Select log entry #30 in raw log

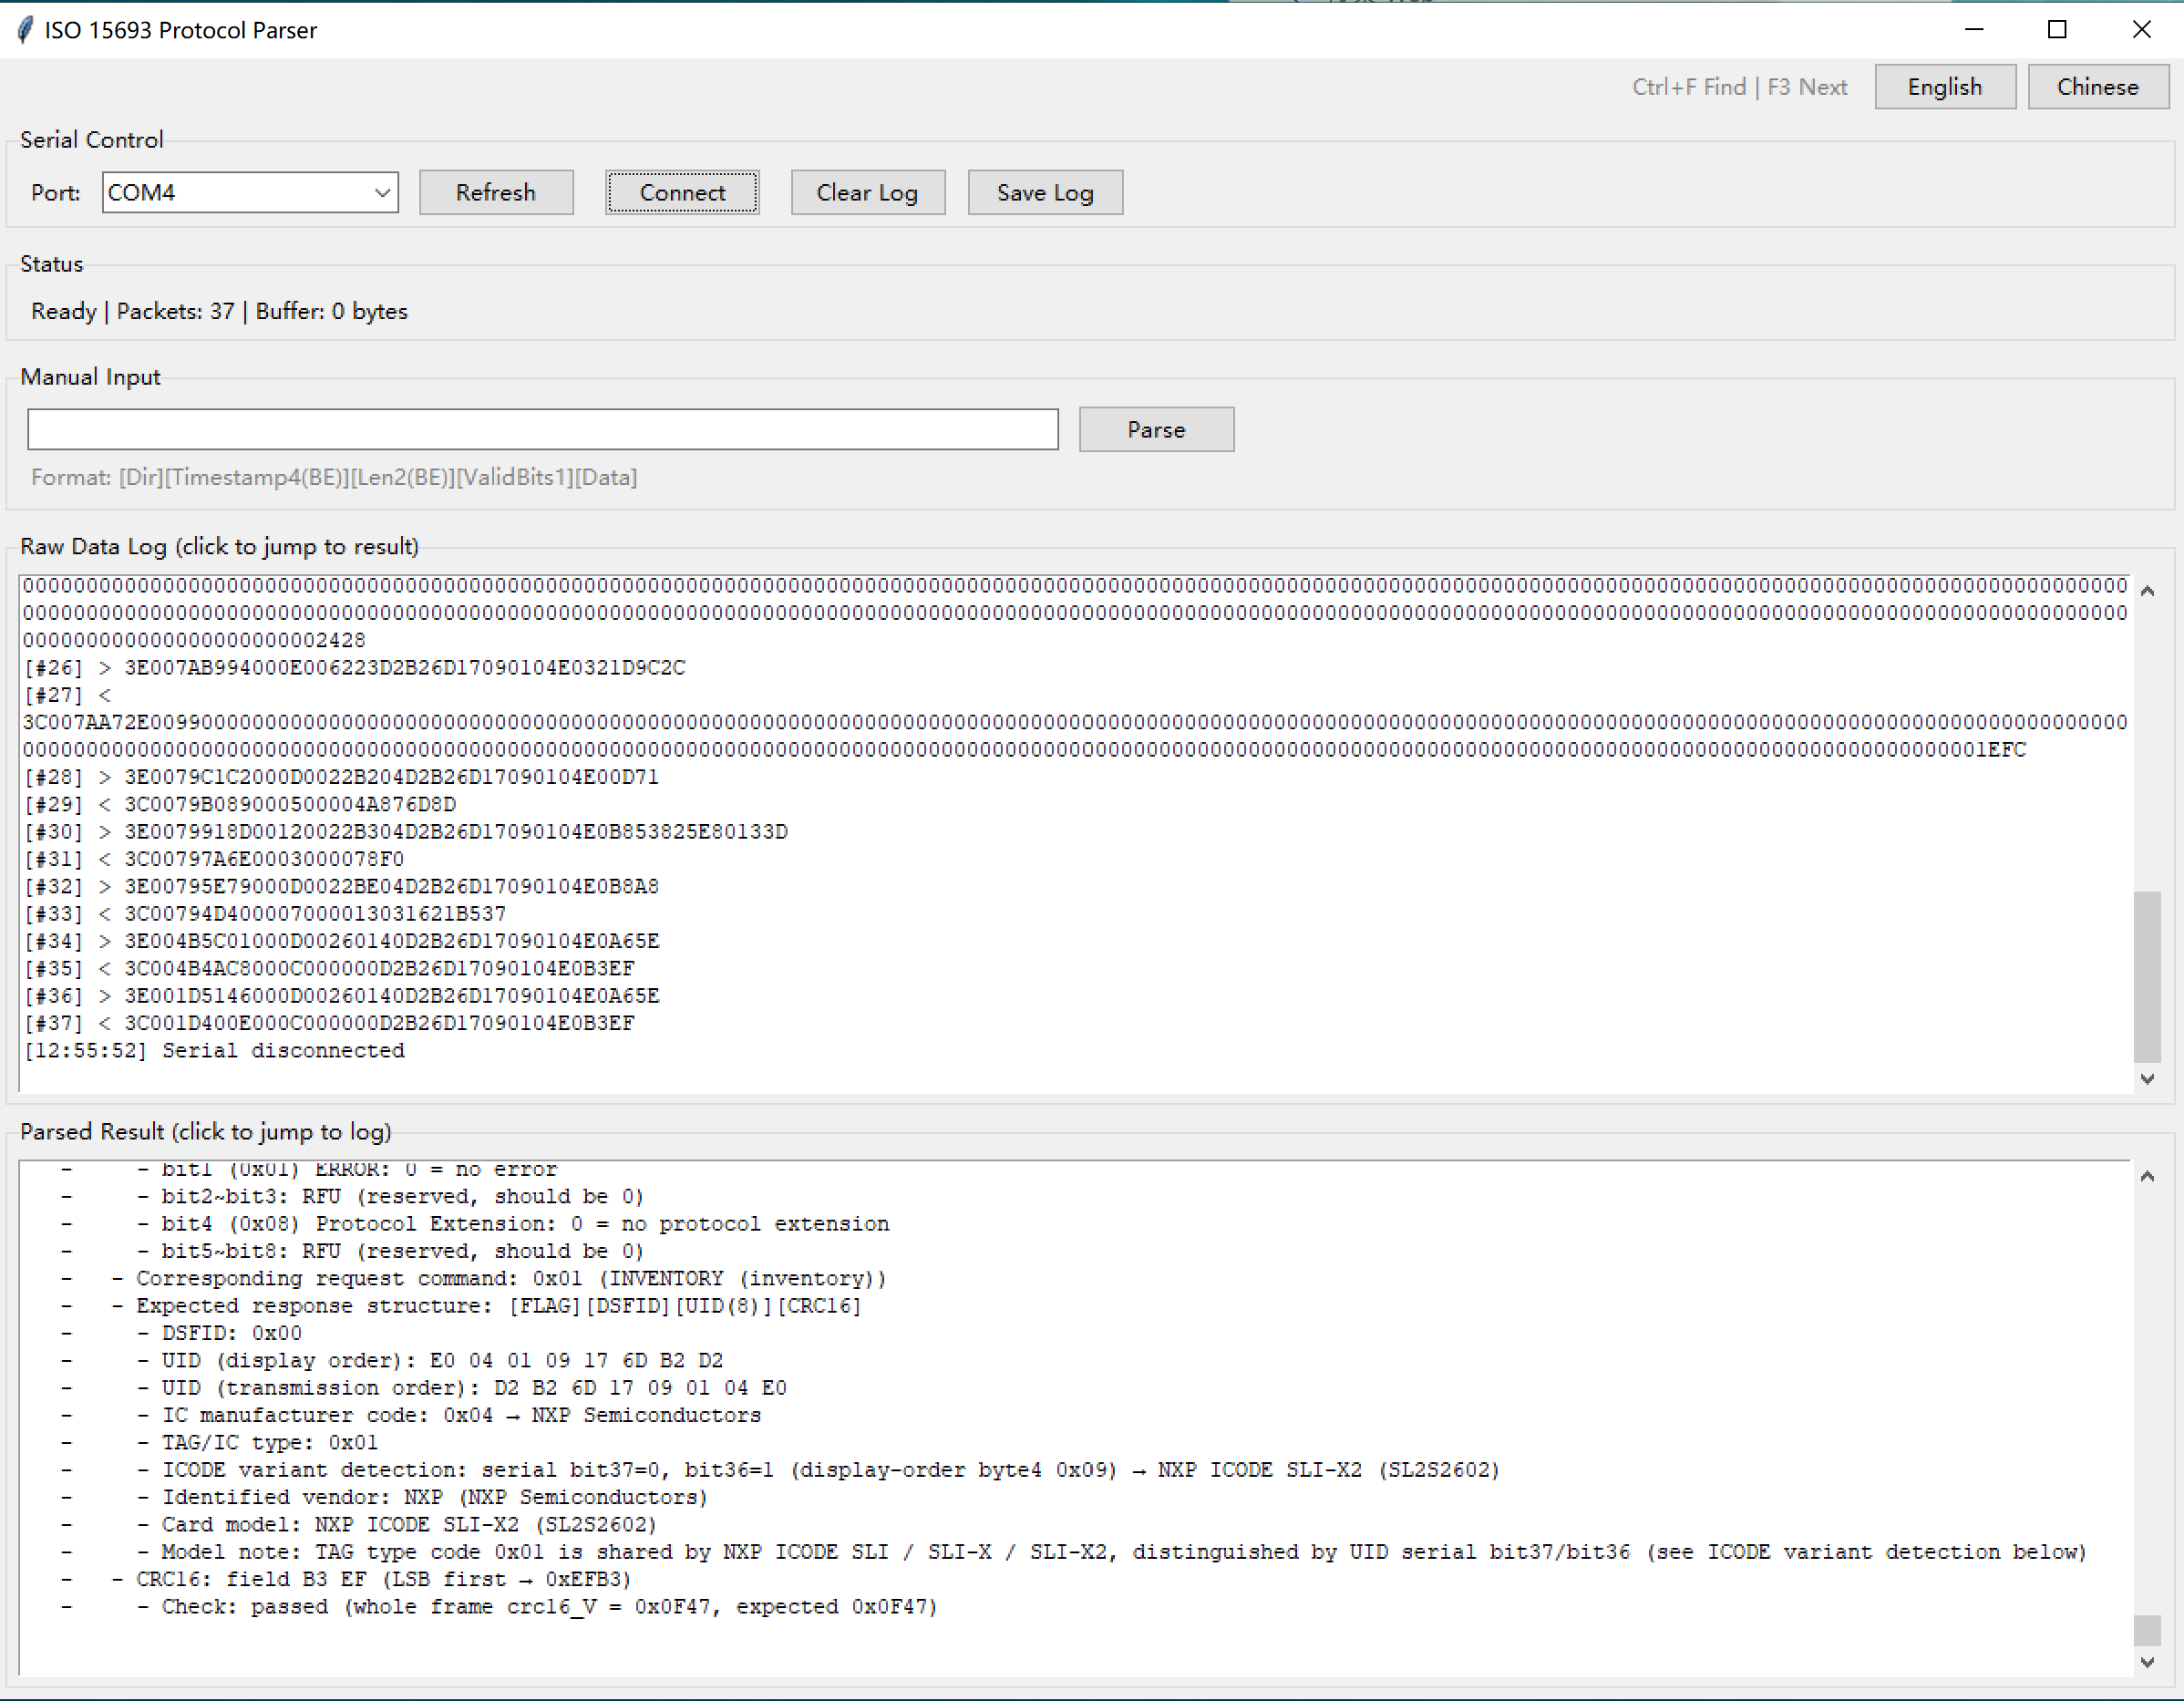[406, 831]
